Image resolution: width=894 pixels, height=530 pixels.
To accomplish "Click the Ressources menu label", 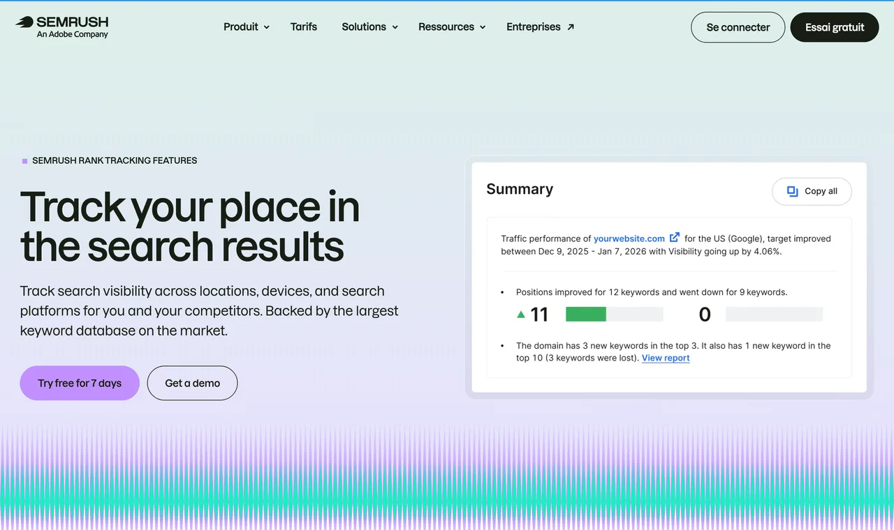I will point(446,26).
